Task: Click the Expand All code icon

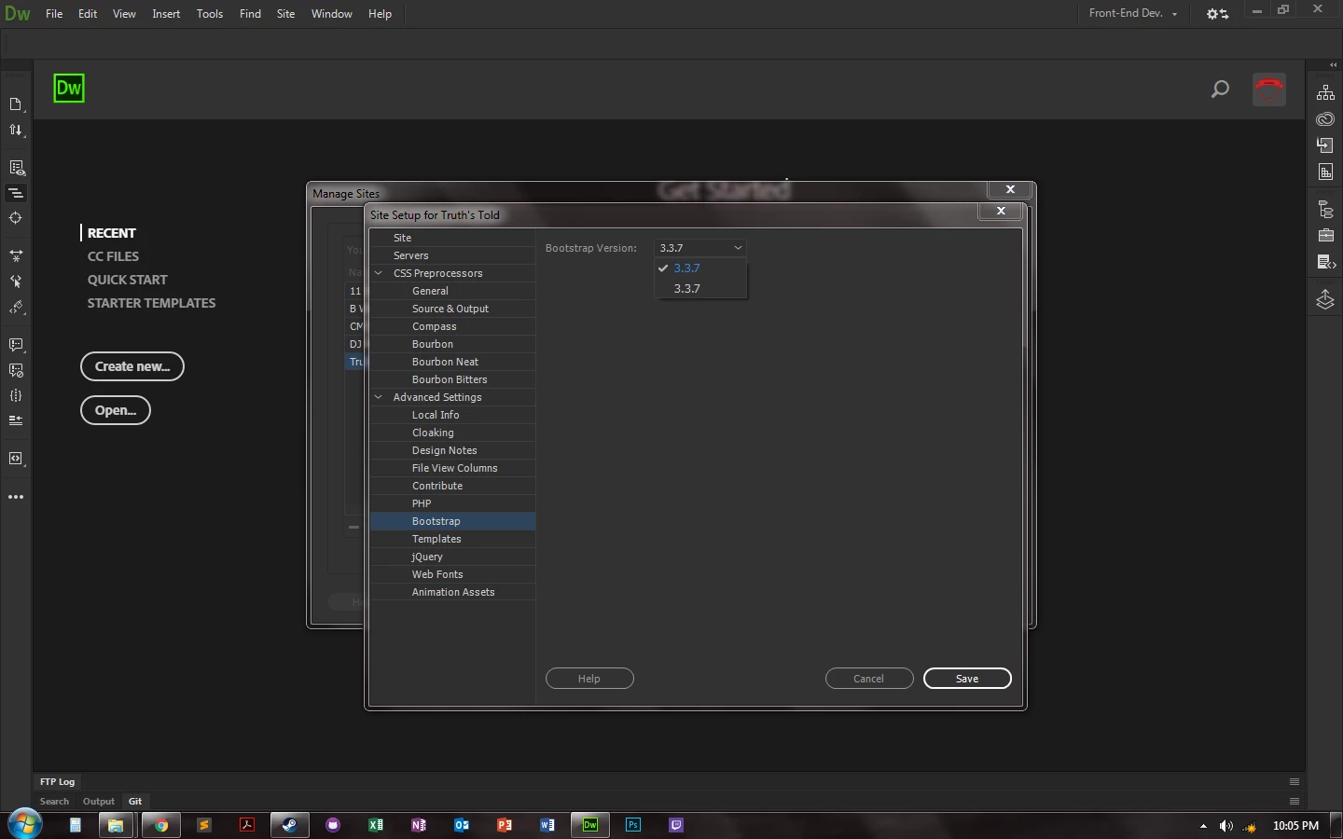Action: [16, 255]
